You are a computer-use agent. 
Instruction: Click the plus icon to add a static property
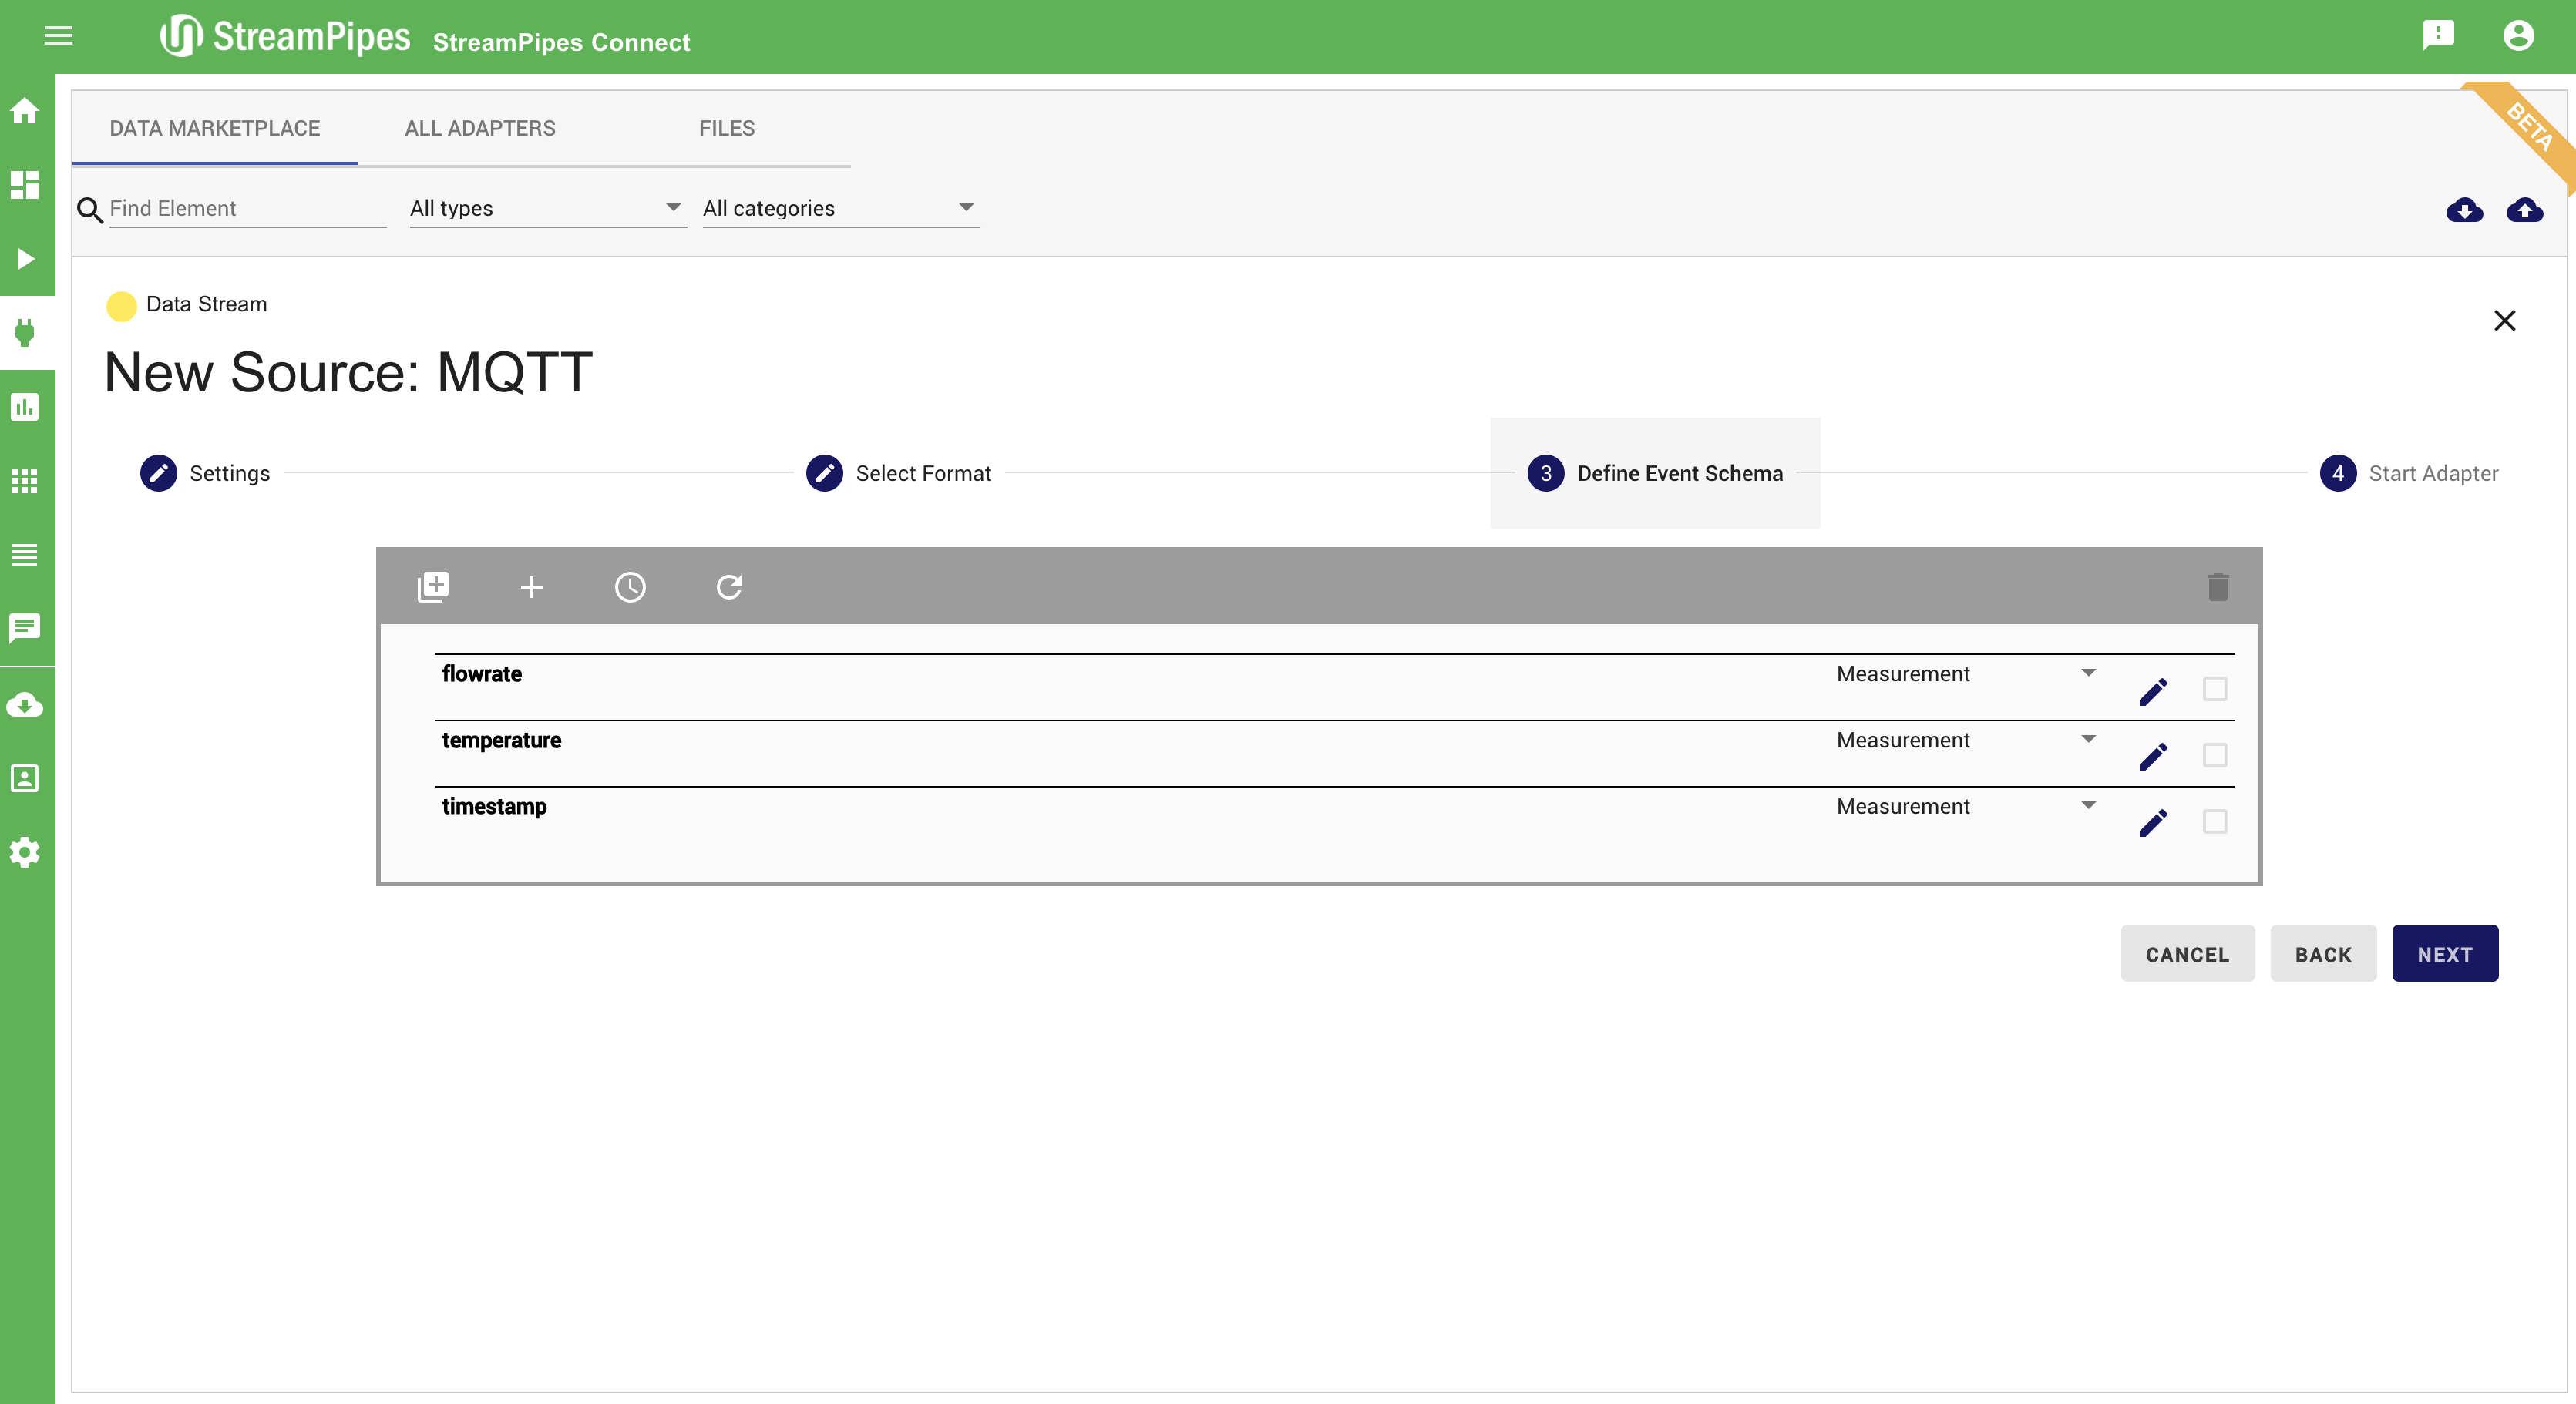tap(531, 586)
